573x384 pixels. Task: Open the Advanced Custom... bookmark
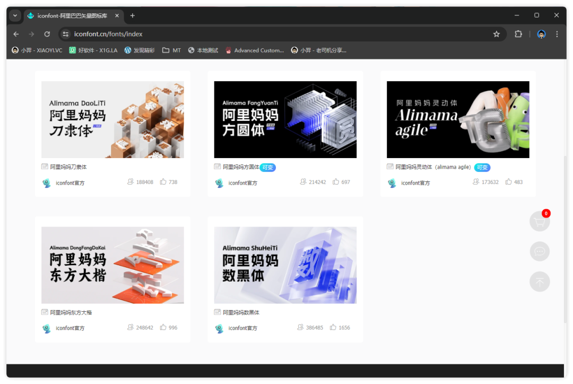click(x=255, y=50)
